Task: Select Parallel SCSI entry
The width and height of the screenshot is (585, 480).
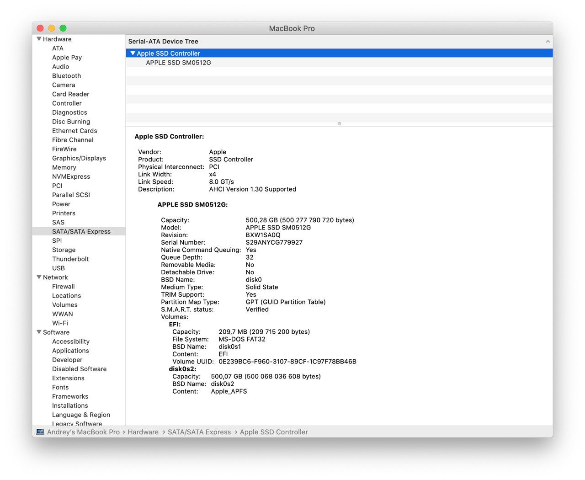Action: click(71, 195)
